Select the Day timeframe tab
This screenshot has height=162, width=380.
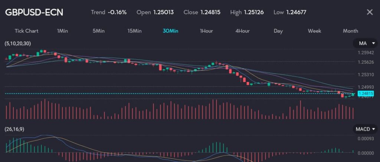click(278, 31)
